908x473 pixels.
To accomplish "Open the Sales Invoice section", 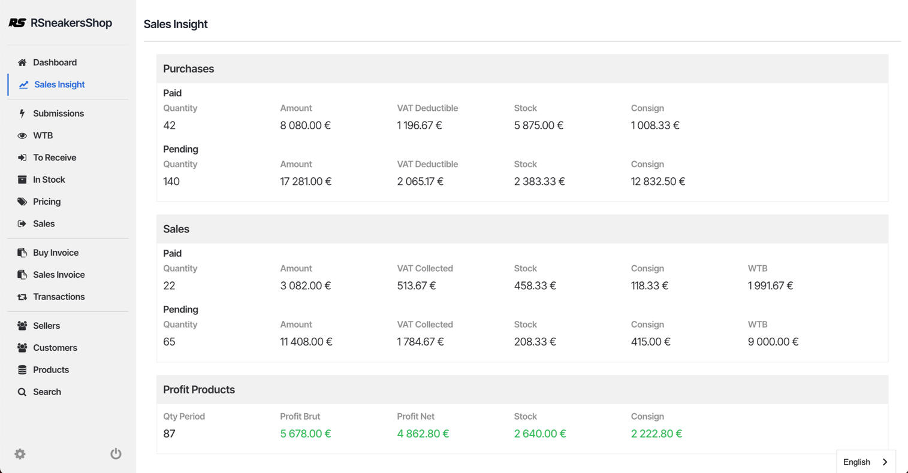I will coord(59,275).
